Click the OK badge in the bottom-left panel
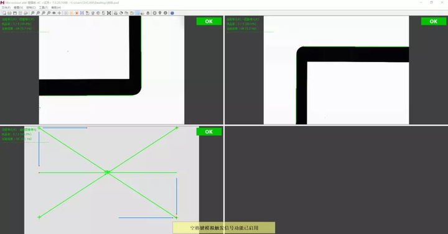 point(209,132)
